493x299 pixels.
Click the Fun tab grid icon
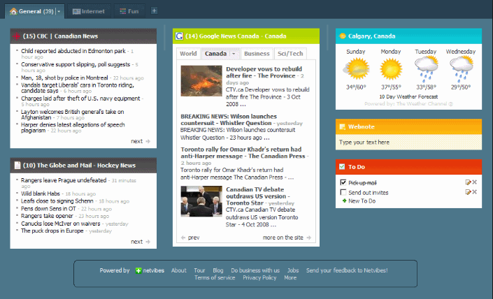pos(123,11)
